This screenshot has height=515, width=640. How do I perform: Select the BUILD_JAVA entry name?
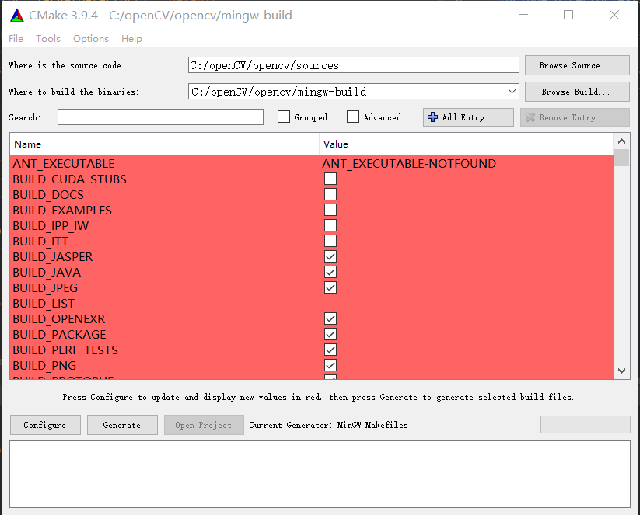point(47,272)
